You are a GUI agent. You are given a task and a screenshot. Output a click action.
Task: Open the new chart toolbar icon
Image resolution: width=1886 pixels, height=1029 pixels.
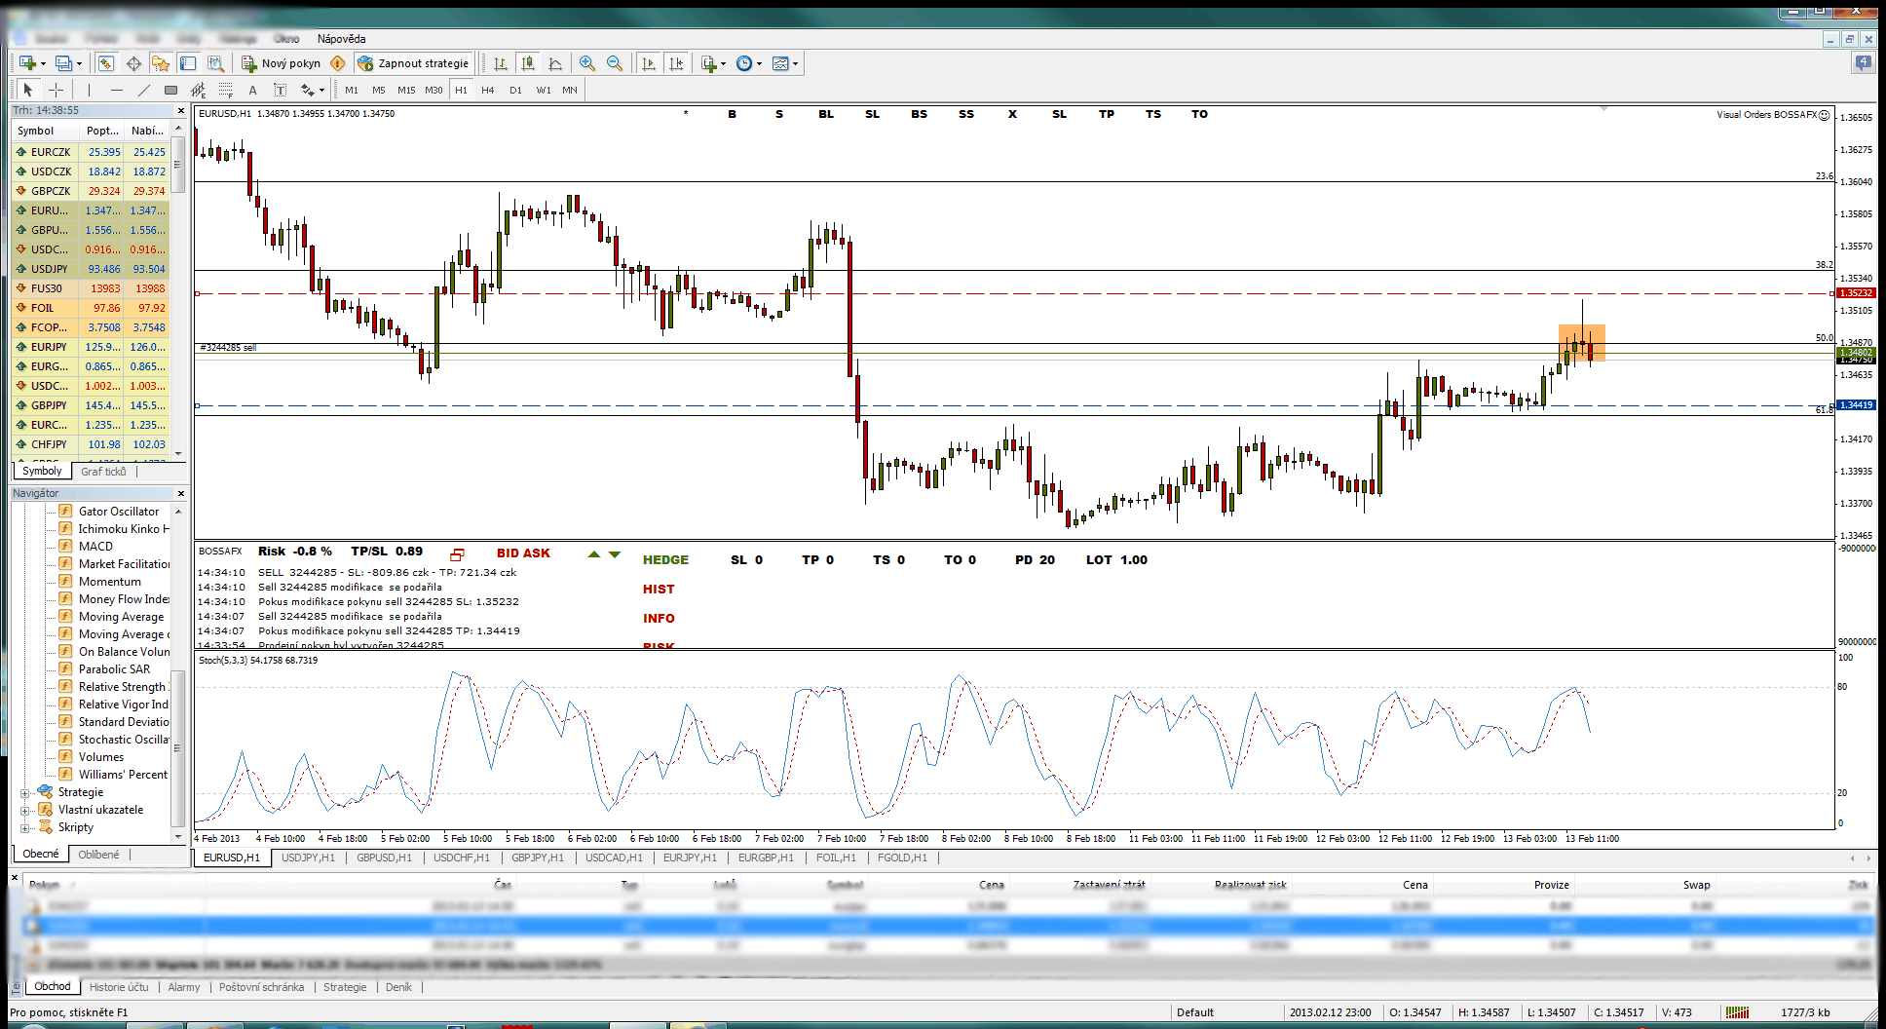point(27,63)
